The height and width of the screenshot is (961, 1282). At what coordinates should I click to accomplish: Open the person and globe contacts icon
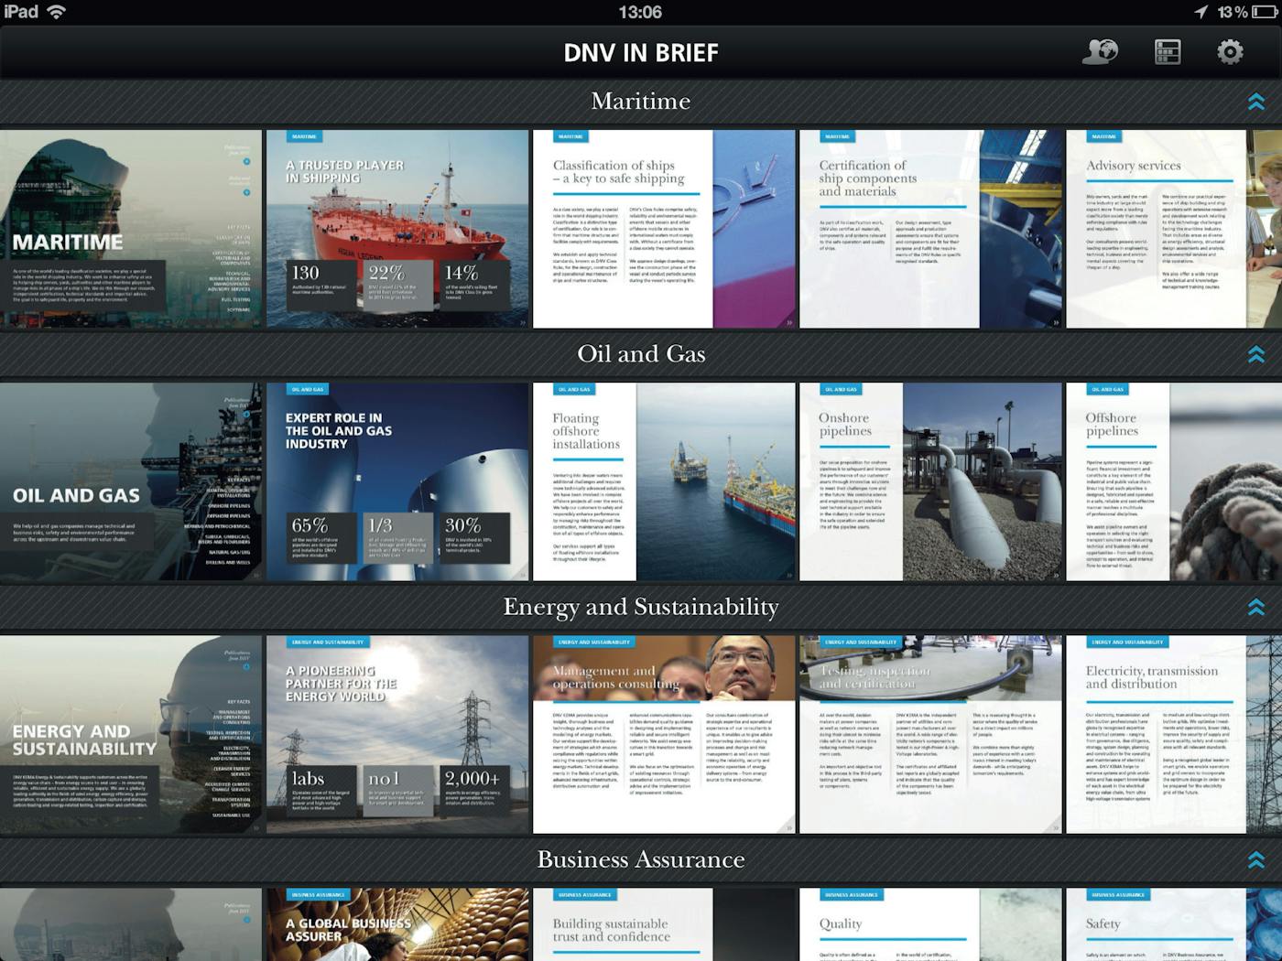1100,51
